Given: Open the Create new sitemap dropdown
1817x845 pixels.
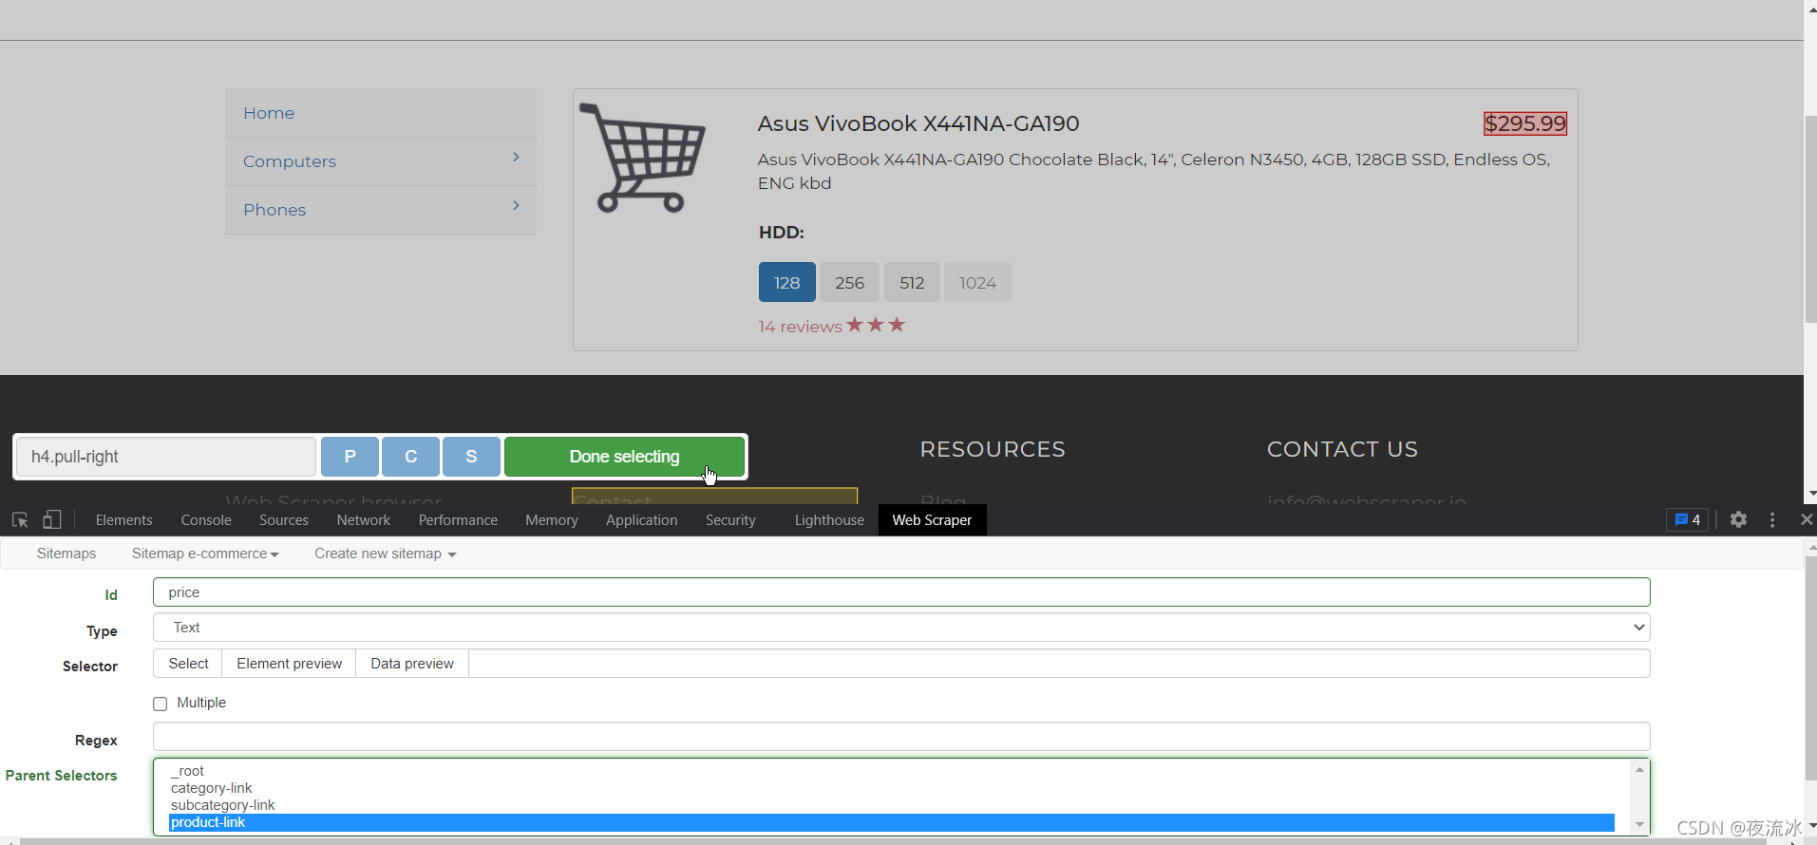Looking at the screenshot, I should tap(386, 554).
